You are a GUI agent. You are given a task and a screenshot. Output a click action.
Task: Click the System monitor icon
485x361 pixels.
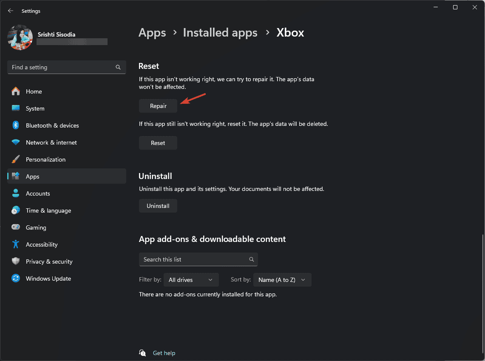16,108
